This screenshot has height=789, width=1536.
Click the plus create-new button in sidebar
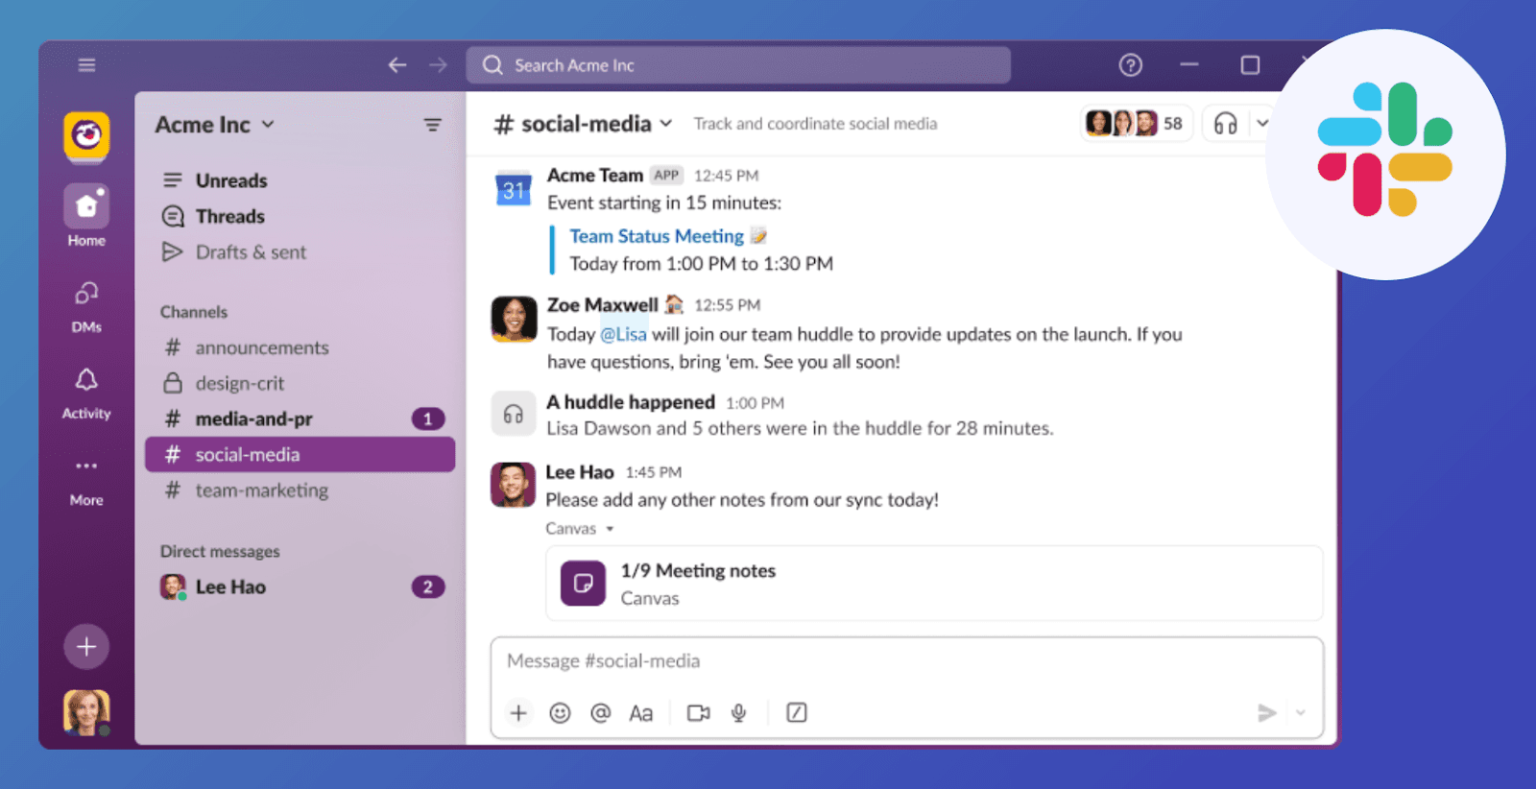[x=86, y=647]
